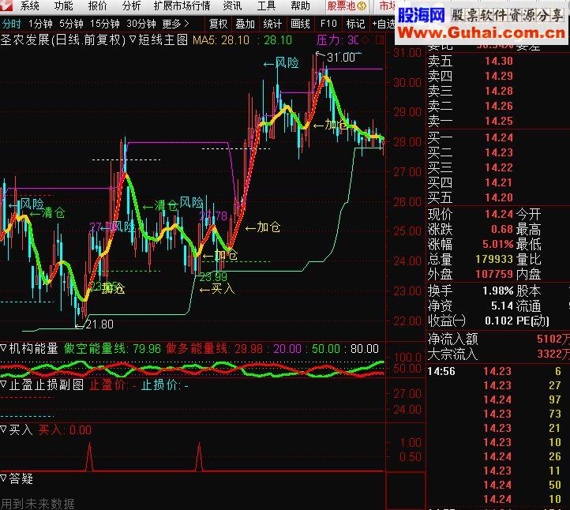Click the 净资 5.14 value
570x510 pixels.
(502, 306)
